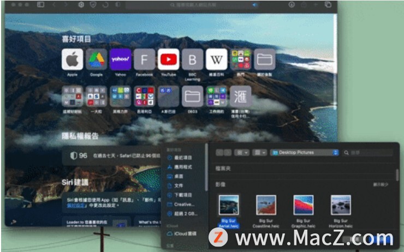Open the icon view options dropdown
This screenshot has height=252, width=404.
coord(242,153)
